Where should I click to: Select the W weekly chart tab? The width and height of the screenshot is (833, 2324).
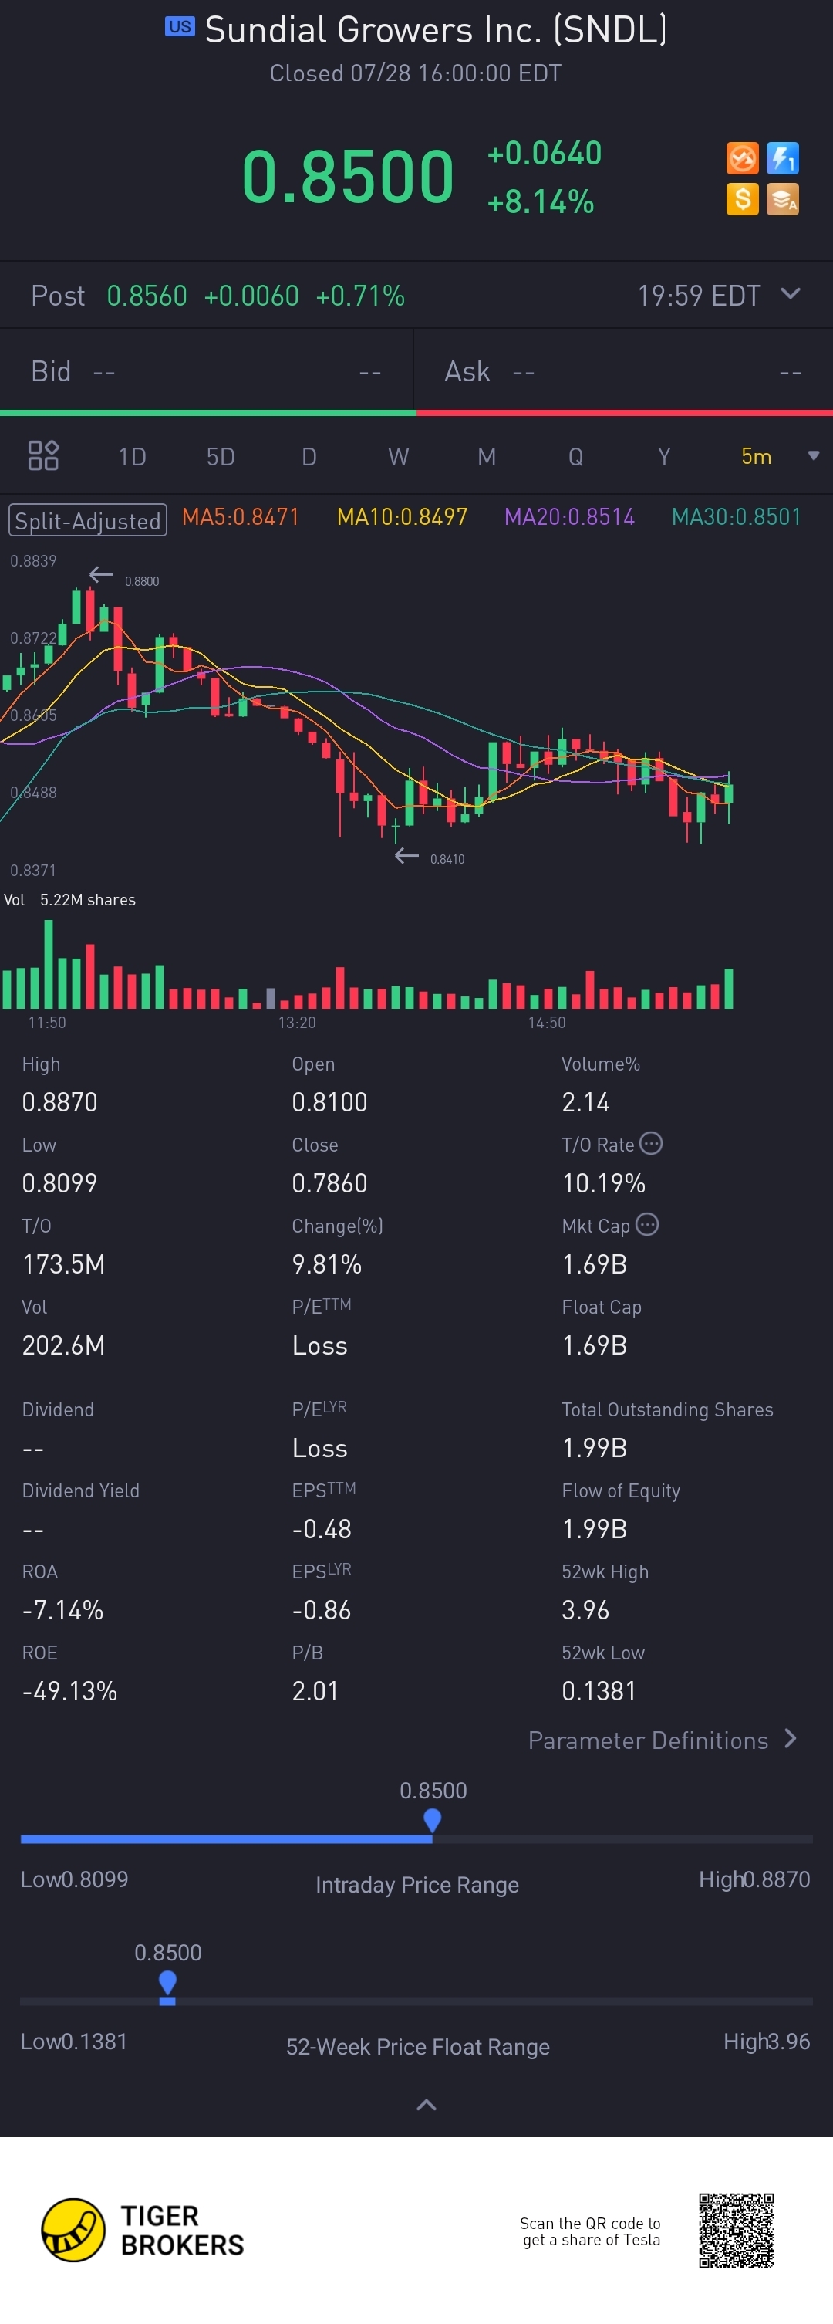[x=399, y=456]
